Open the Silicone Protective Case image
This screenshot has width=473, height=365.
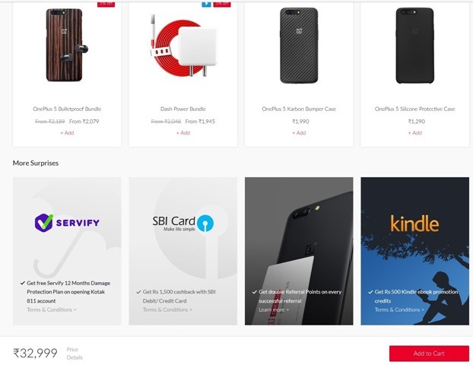point(414,46)
